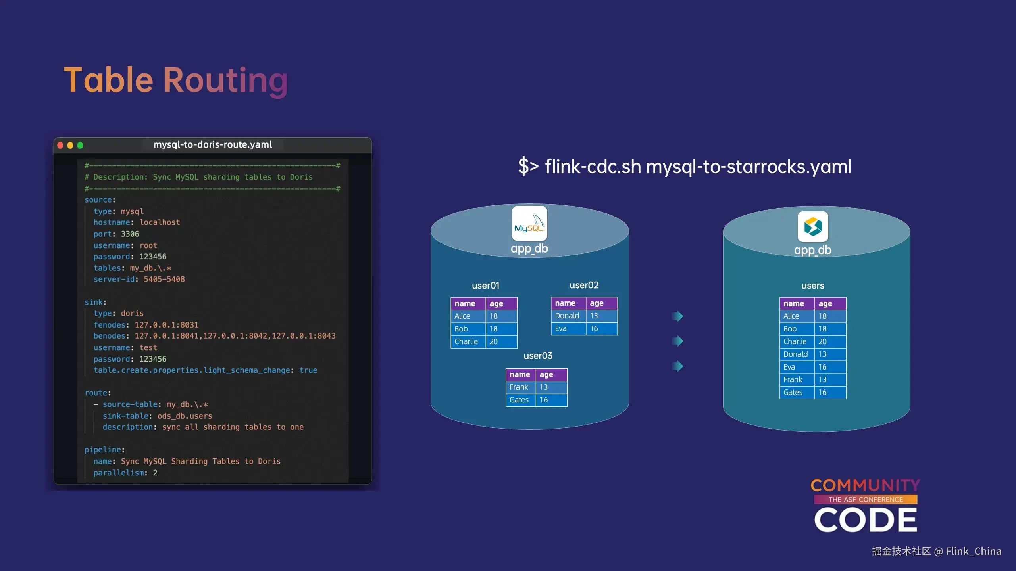
Task: Click the user03 table label
Action: [538, 356]
